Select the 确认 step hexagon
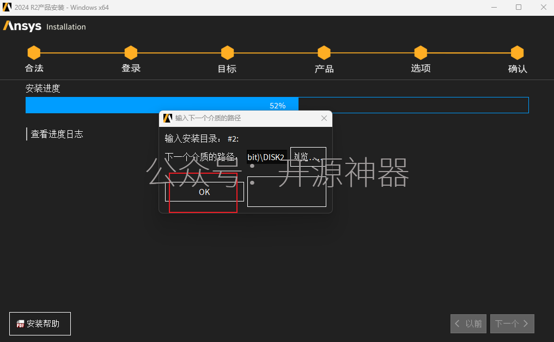Image resolution: width=554 pixels, height=342 pixels. click(x=518, y=53)
